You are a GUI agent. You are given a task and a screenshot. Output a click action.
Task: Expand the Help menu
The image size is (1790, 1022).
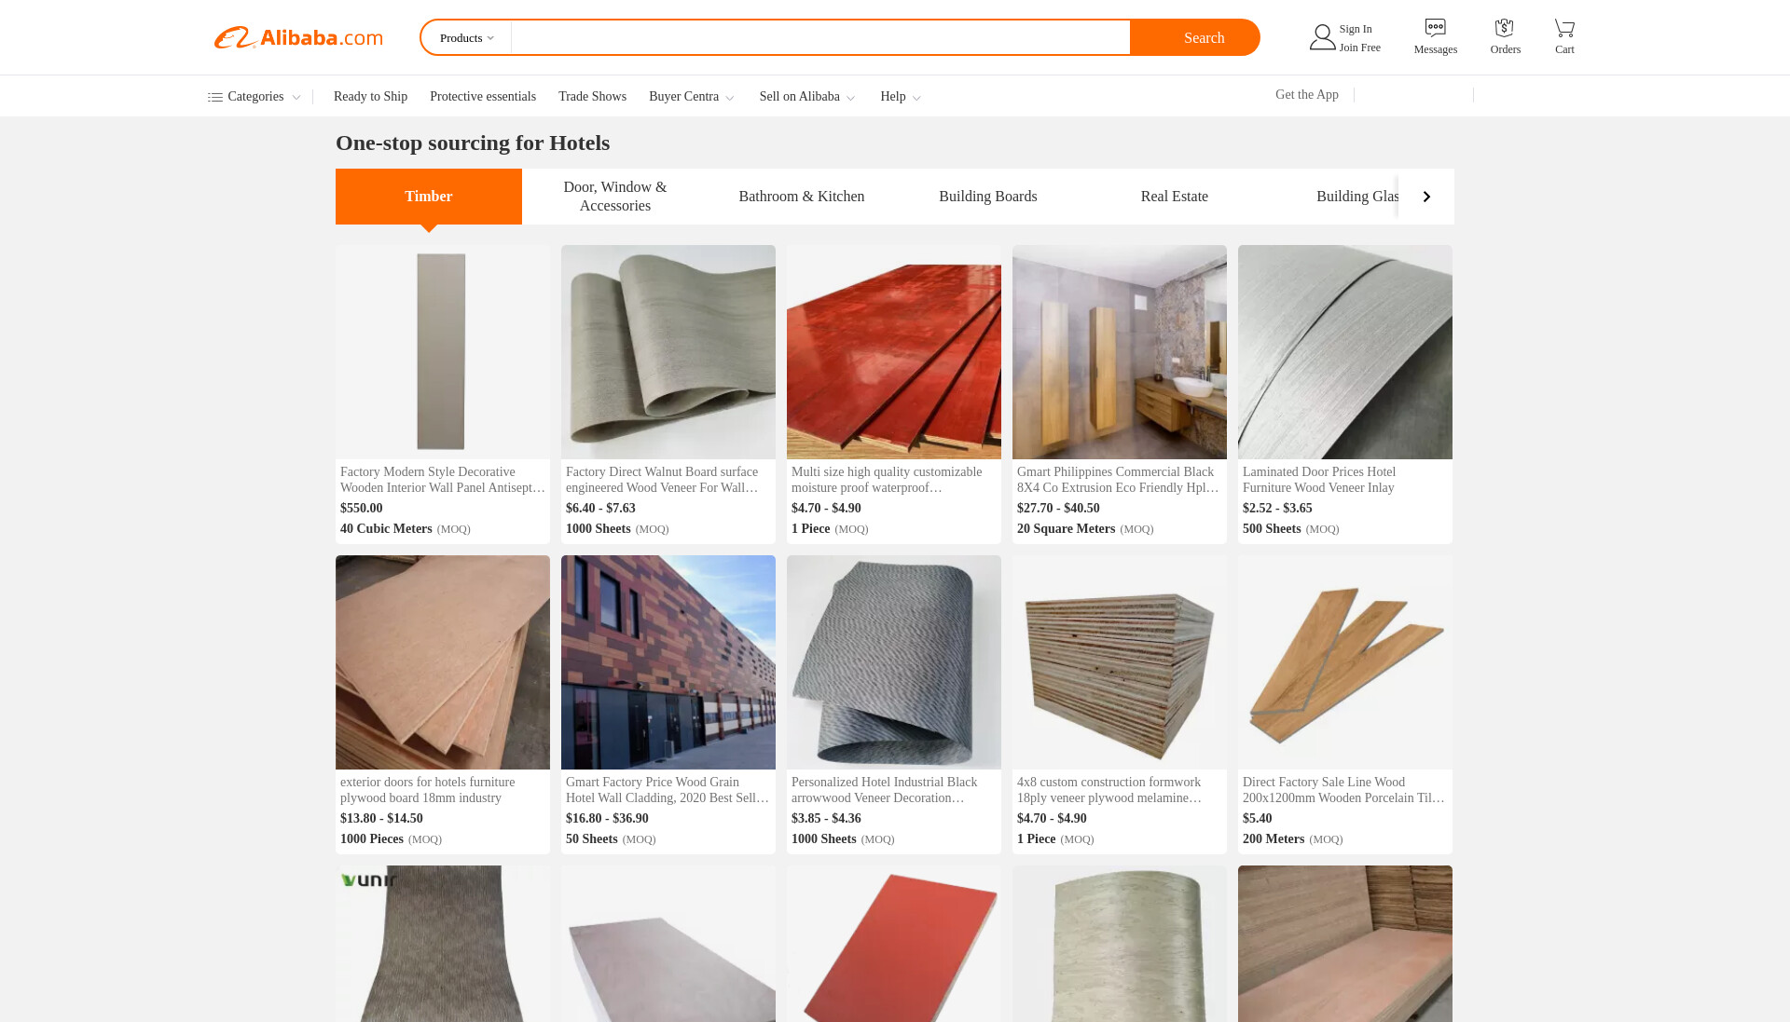(x=901, y=97)
